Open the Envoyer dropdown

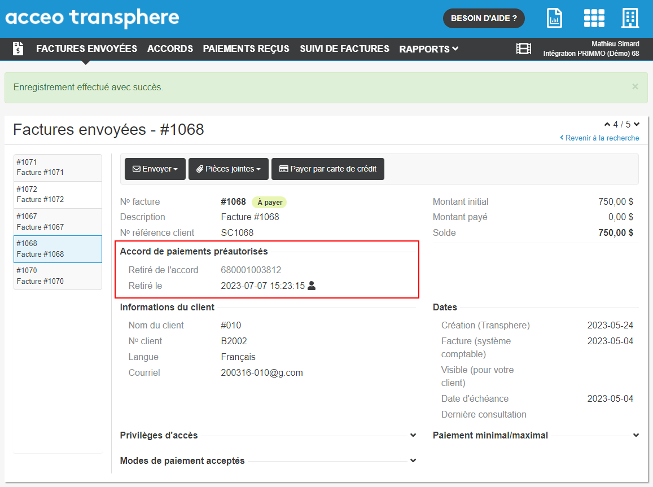click(x=155, y=169)
